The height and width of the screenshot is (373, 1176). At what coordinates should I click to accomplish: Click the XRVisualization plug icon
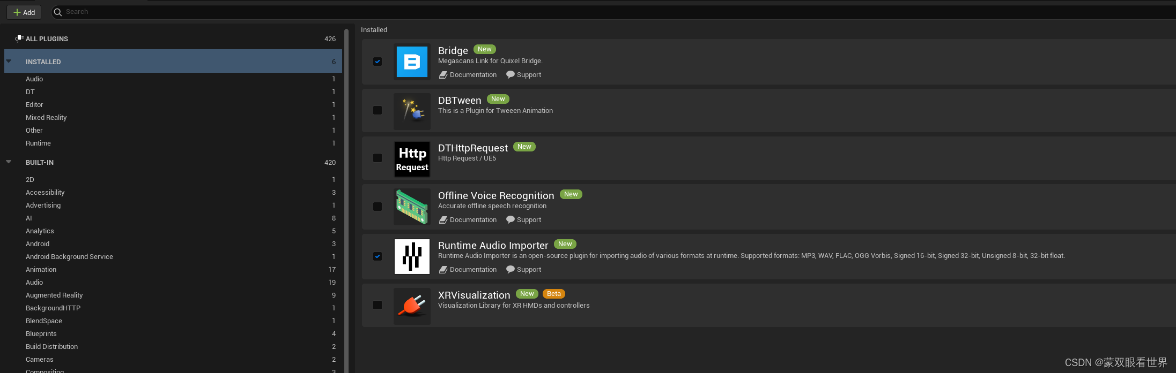[412, 306]
